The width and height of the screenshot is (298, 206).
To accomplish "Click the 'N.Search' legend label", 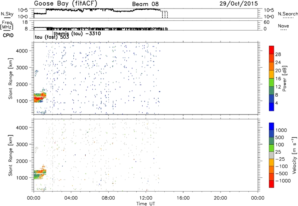I will (x=288, y=14).
